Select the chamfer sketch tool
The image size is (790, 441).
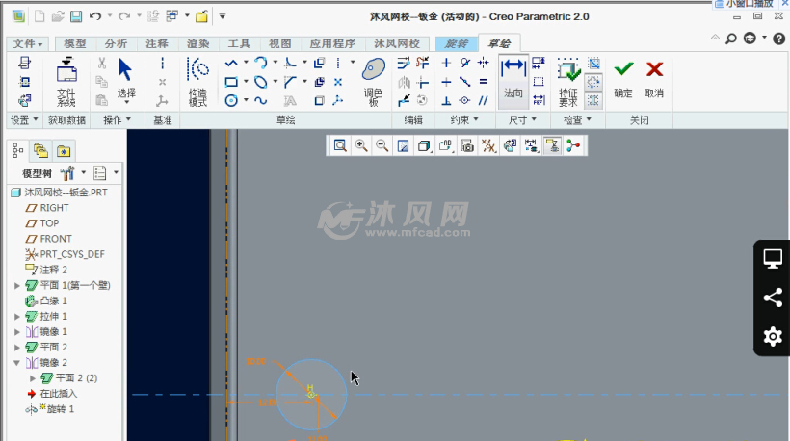pyautogui.click(x=290, y=82)
